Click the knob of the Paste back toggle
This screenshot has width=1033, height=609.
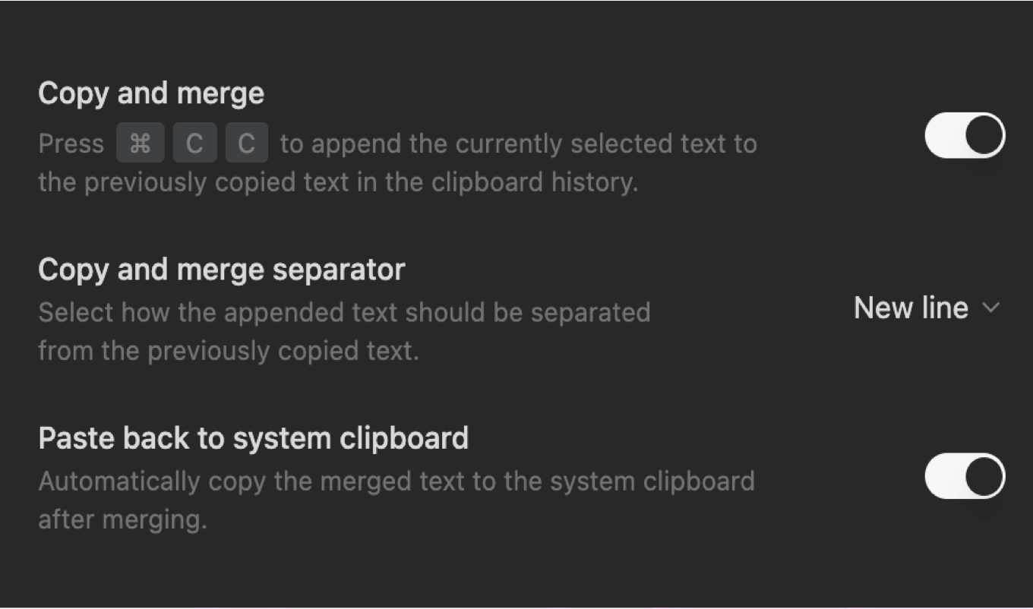[x=984, y=477]
